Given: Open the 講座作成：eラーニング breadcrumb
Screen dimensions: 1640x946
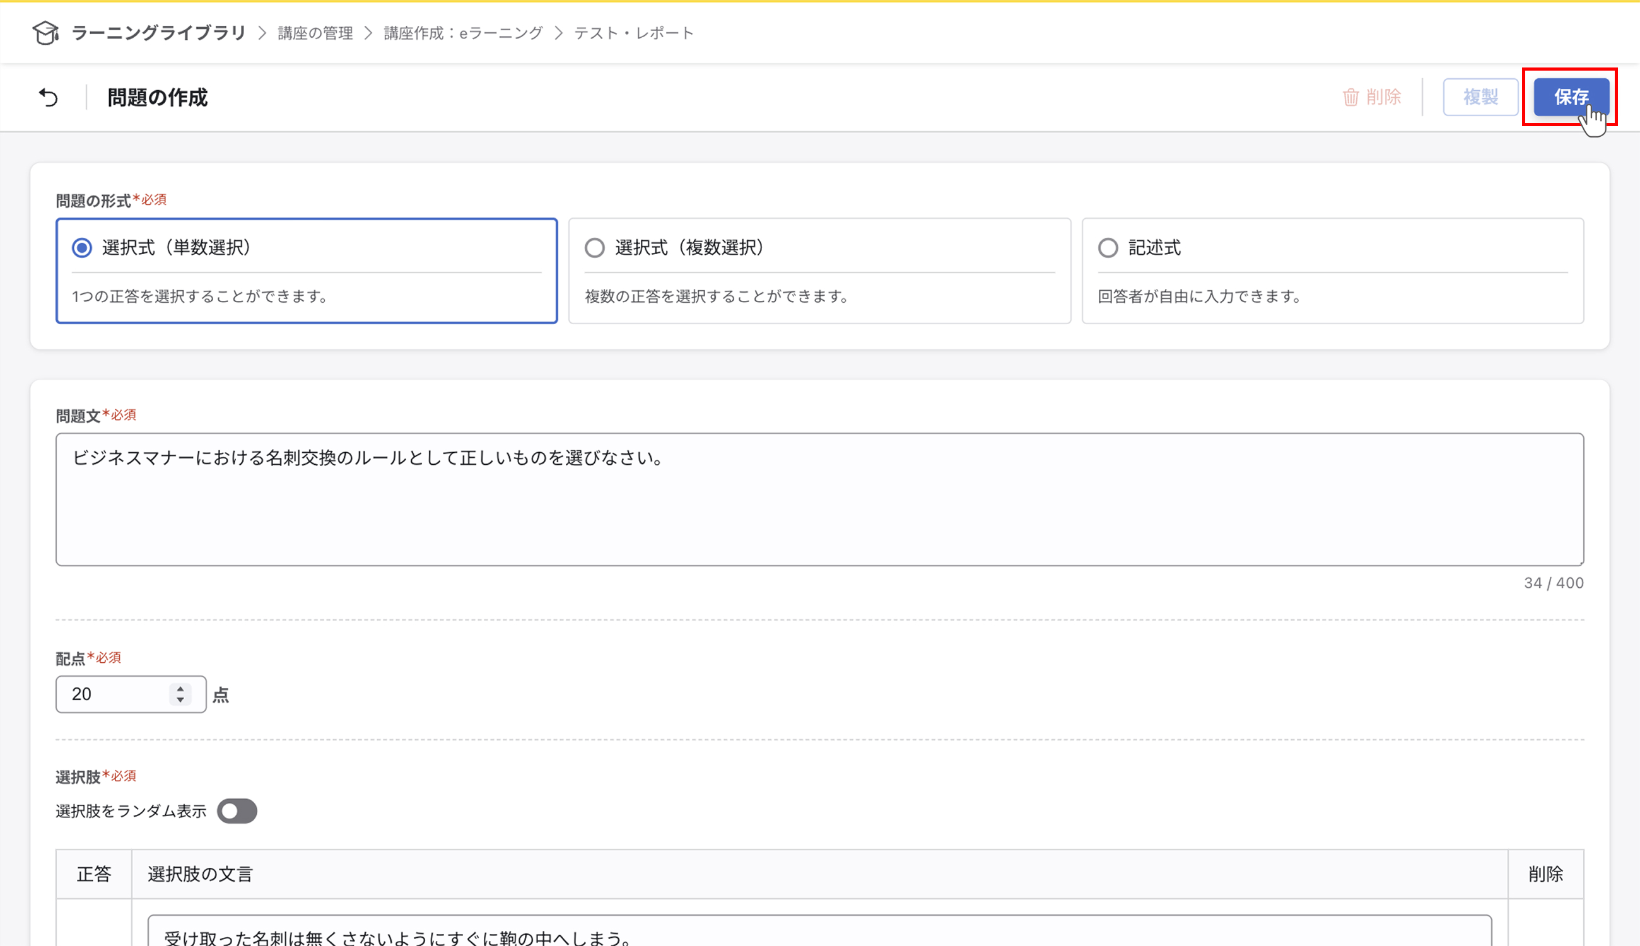Looking at the screenshot, I should coord(462,33).
